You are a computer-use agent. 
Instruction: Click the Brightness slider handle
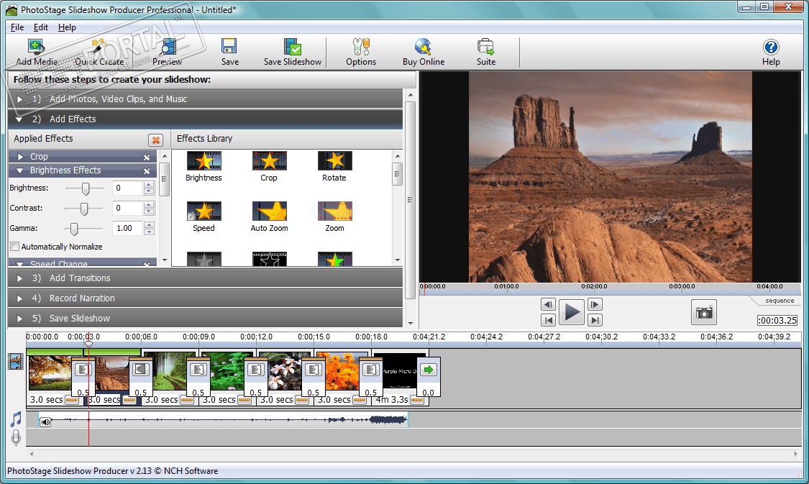pos(86,189)
